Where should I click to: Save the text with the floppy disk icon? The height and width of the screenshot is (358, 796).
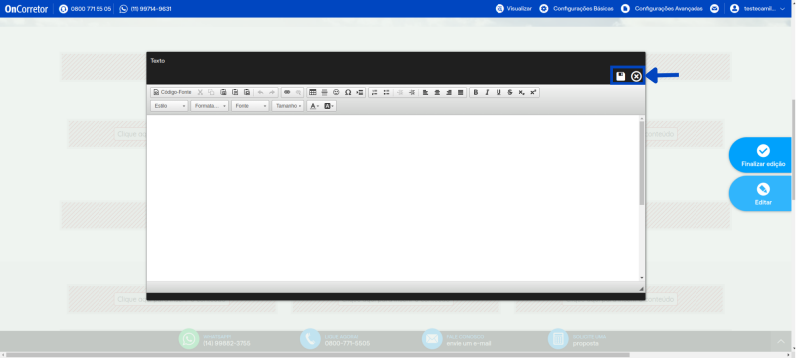point(620,76)
